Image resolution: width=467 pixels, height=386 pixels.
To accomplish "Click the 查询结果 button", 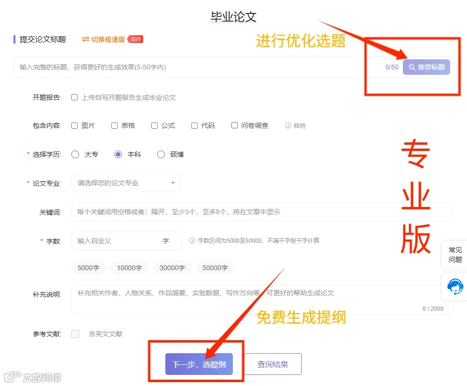I will click(272, 364).
